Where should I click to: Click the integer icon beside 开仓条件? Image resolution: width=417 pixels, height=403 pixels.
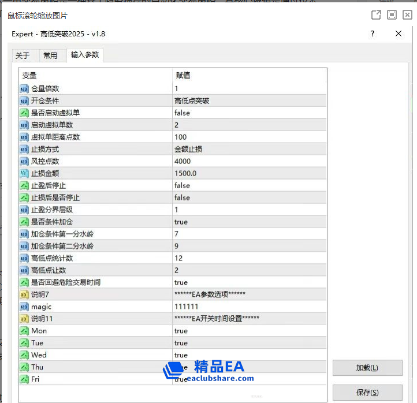(x=24, y=100)
